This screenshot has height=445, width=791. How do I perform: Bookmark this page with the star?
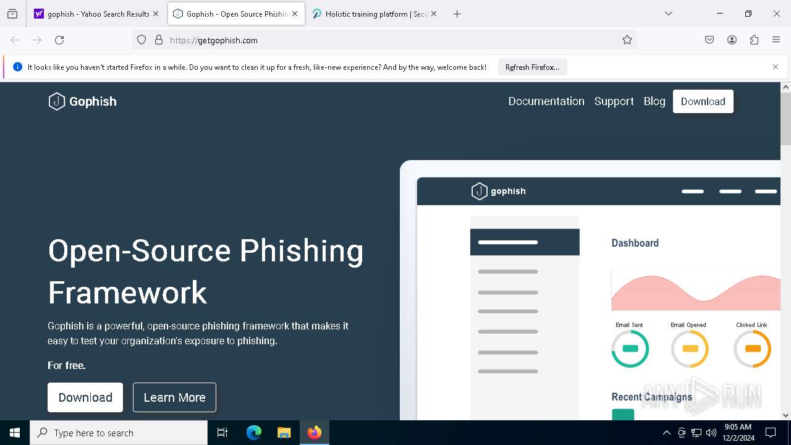627,40
